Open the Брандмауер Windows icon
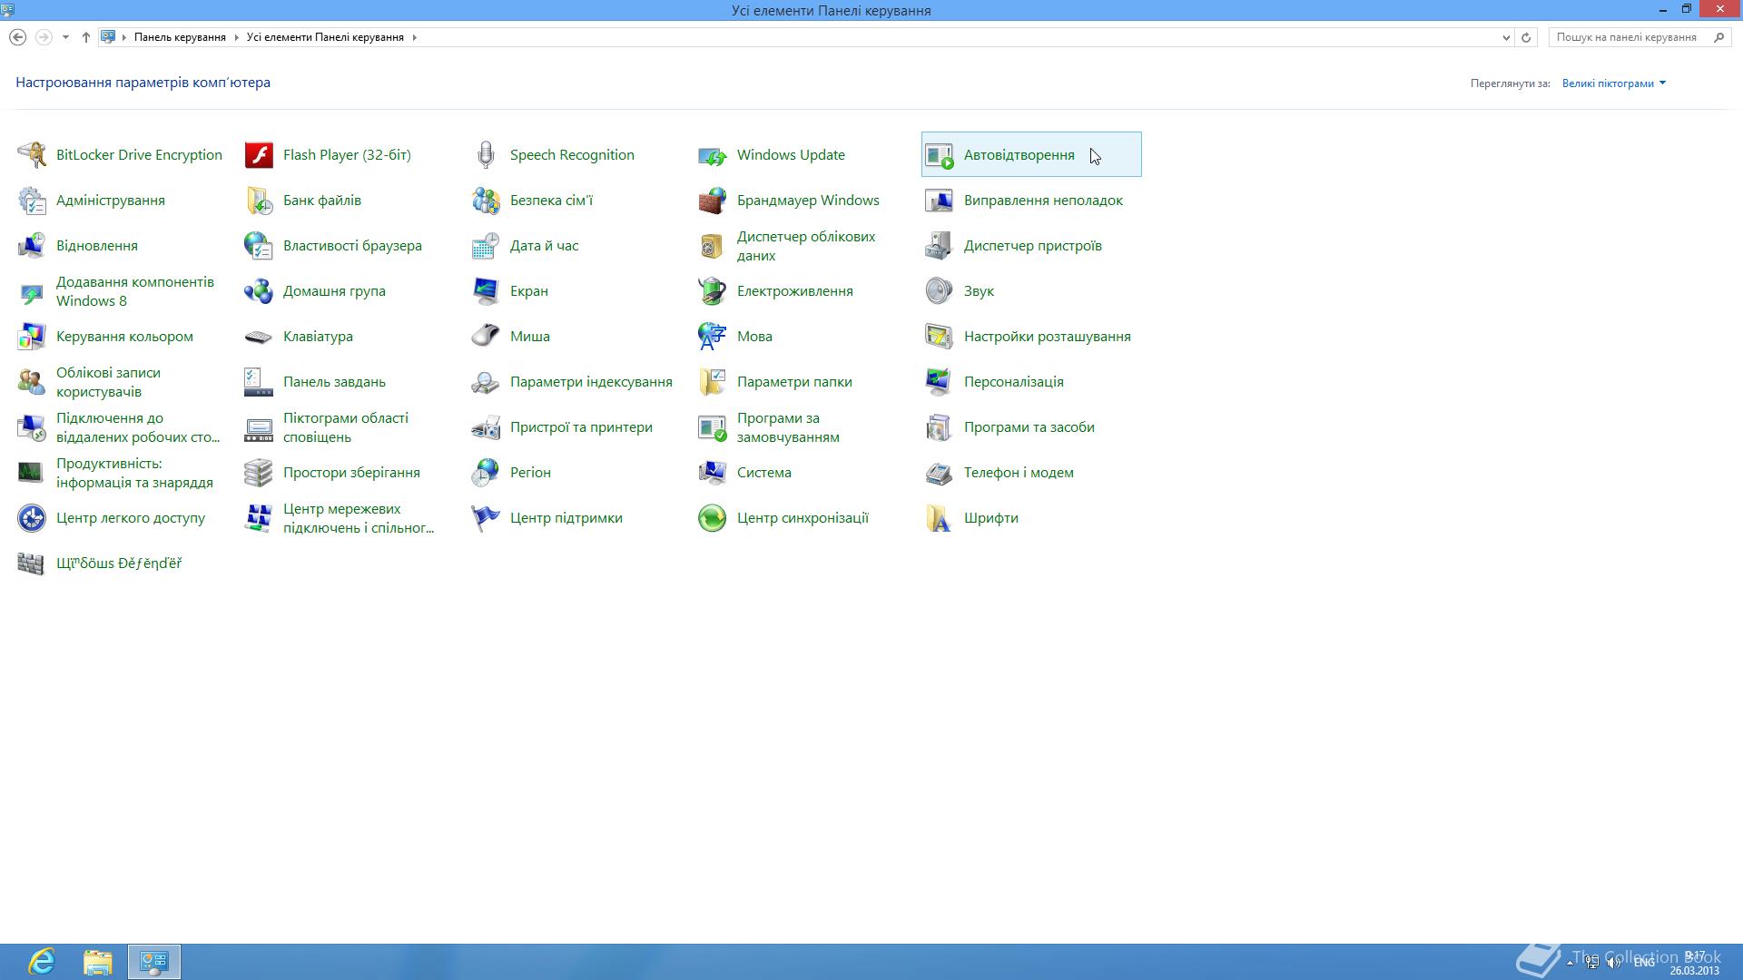1743x980 pixels. point(713,201)
